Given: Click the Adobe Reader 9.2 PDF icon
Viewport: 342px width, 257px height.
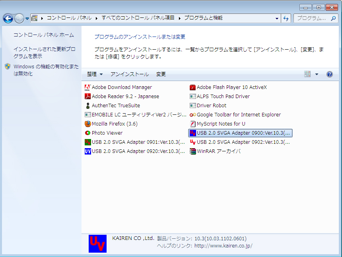Looking at the screenshot, I should point(87,96).
